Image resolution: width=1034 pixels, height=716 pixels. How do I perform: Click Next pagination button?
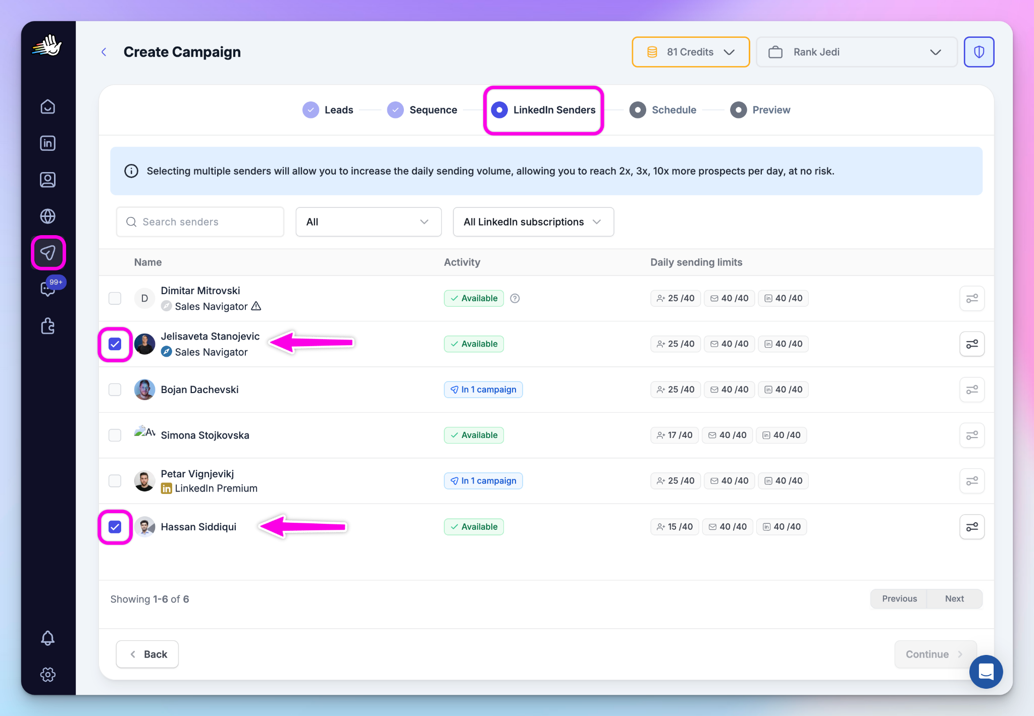pyautogui.click(x=954, y=598)
